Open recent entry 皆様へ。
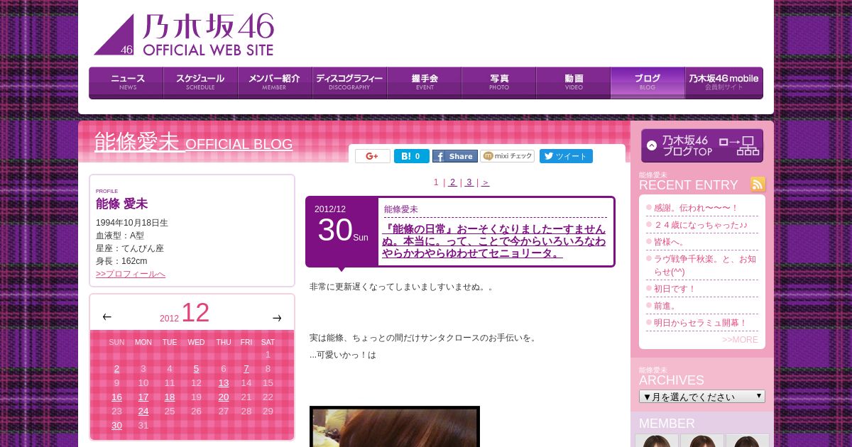 point(671,242)
